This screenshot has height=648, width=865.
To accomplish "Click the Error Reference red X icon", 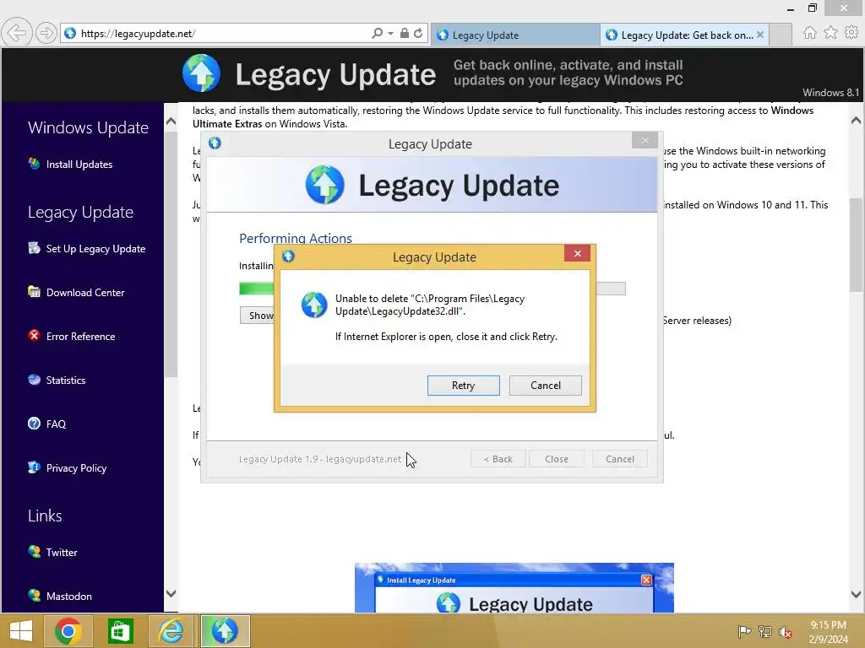I will (x=34, y=336).
